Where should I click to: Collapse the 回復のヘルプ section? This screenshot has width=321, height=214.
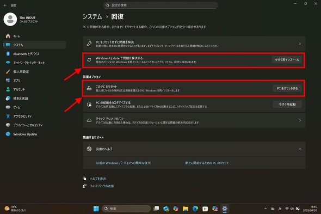click(300, 149)
